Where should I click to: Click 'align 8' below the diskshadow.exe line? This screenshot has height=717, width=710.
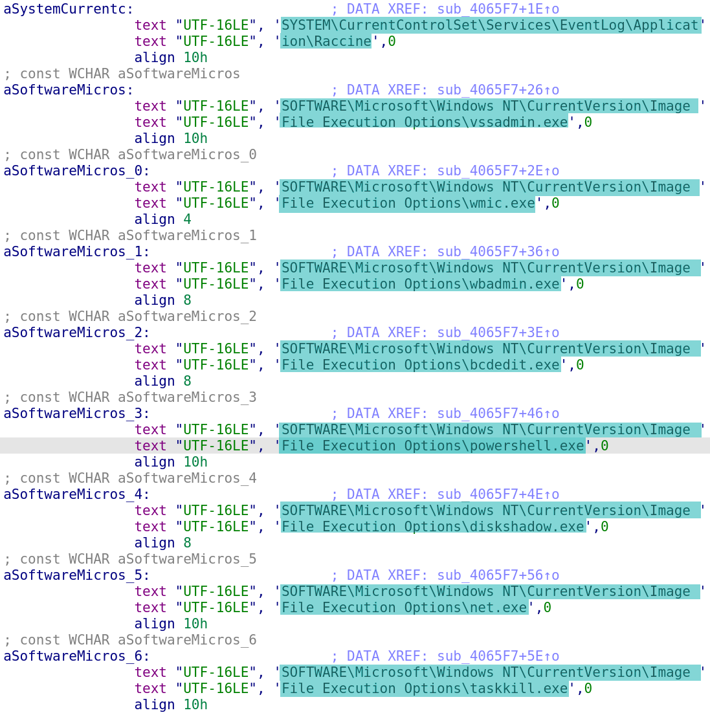coord(162,543)
